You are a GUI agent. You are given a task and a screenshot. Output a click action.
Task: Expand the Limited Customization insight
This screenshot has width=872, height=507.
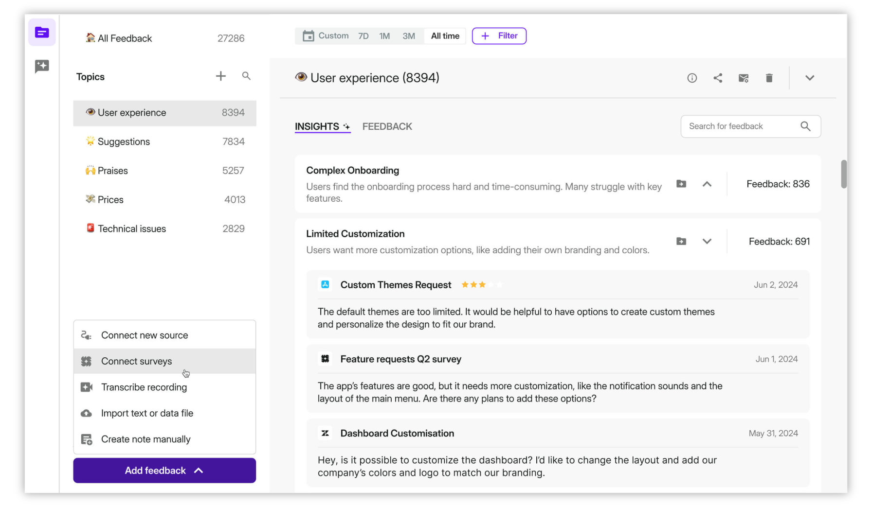[707, 241]
